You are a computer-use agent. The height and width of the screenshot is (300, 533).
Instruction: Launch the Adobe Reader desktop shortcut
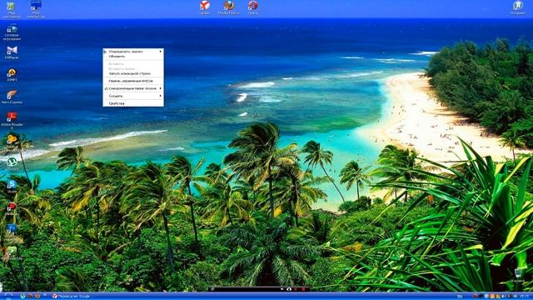tap(12, 119)
